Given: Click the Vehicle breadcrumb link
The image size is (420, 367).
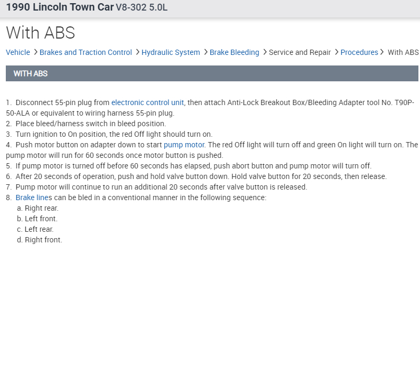Looking at the screenshot, I should tap(18, 52).
